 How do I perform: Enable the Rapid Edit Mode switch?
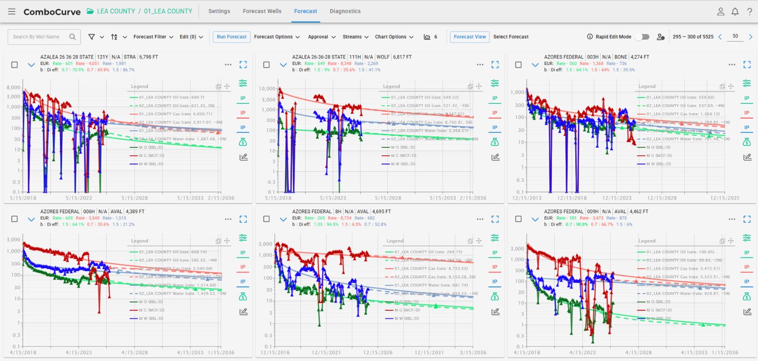[642, 36]
